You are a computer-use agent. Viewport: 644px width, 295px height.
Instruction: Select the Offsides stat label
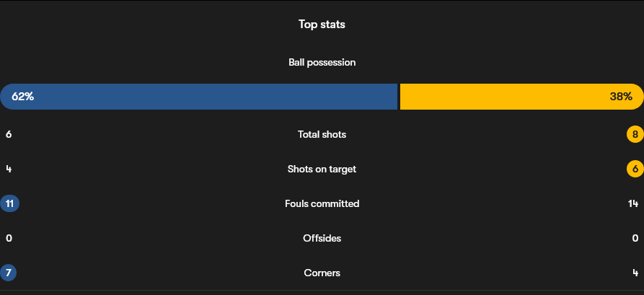pyautogui.click(x=322, y=238)
